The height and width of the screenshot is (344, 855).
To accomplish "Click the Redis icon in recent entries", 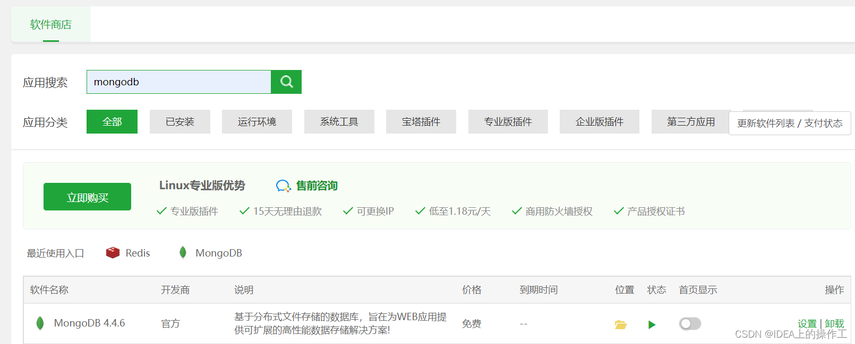I will 113,253.
